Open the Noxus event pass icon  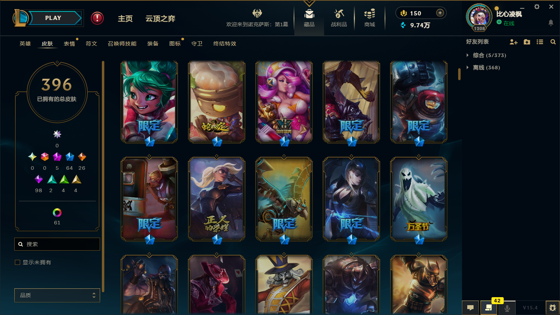[257, 14]
